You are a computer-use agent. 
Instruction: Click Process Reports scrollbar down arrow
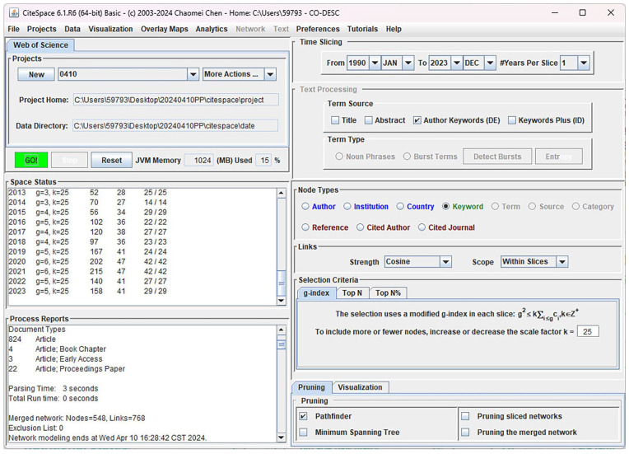pos(282,438)
